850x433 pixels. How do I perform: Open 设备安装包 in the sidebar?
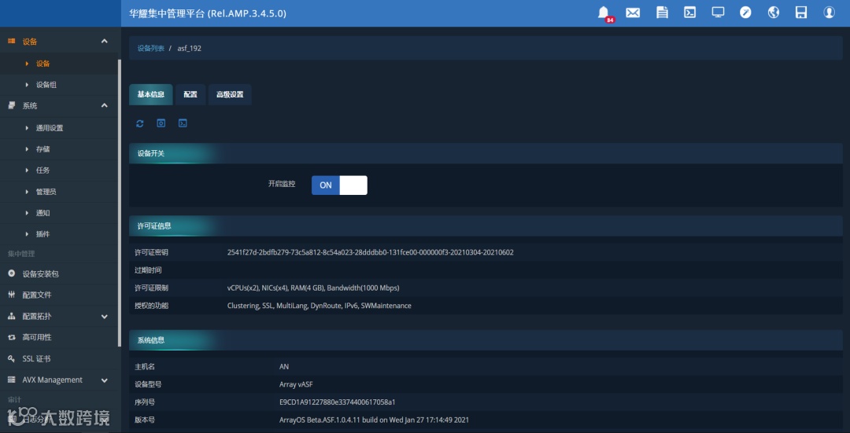[41, 274]
